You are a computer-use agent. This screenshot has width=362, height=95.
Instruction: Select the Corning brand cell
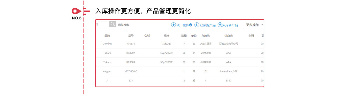click(x=107, y=44)
